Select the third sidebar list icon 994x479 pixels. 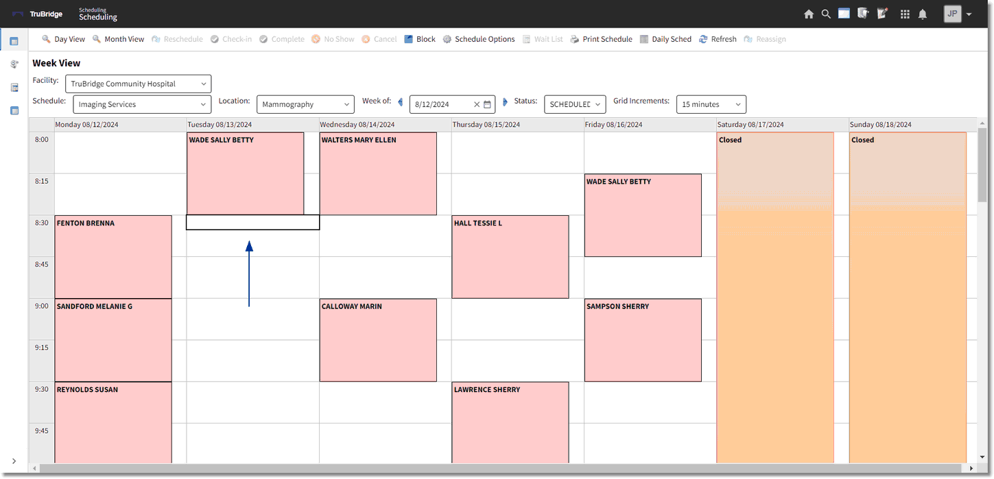click(x=14, y=88)
